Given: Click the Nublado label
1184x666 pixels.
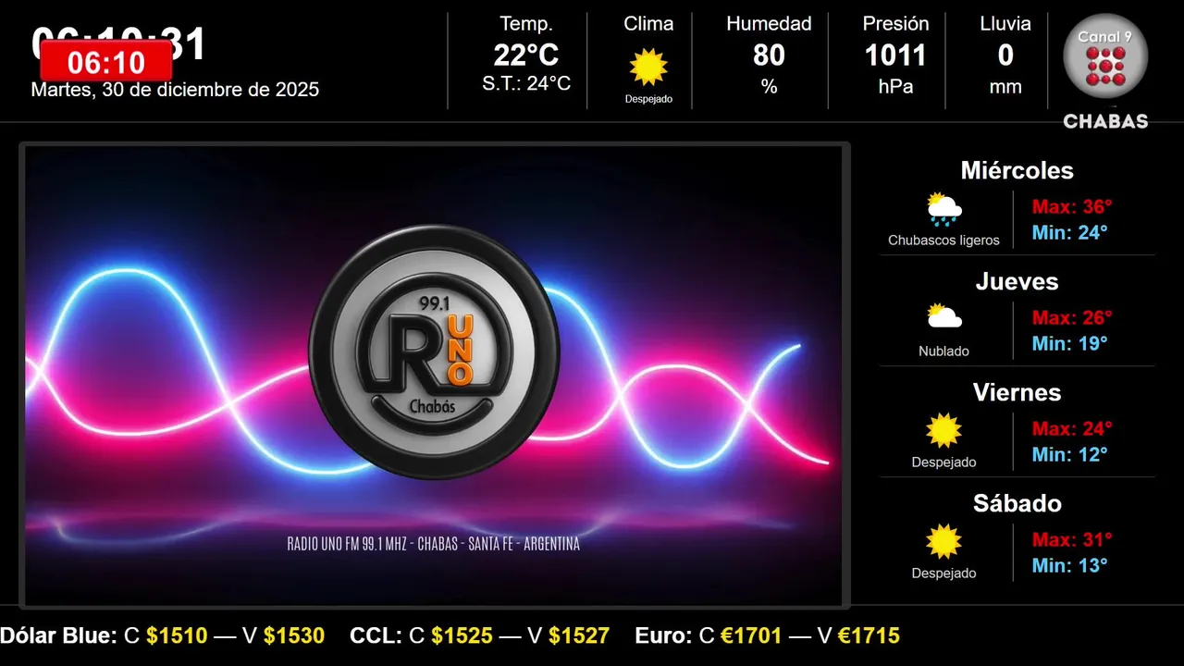Looking at the screenshot, I should 943,351.
